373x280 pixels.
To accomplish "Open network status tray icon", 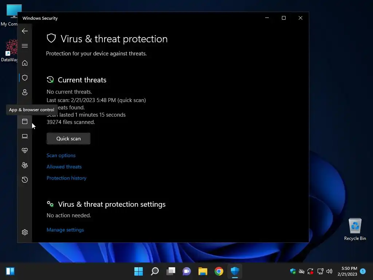I will pyautogui.click(x=320, y=271).
